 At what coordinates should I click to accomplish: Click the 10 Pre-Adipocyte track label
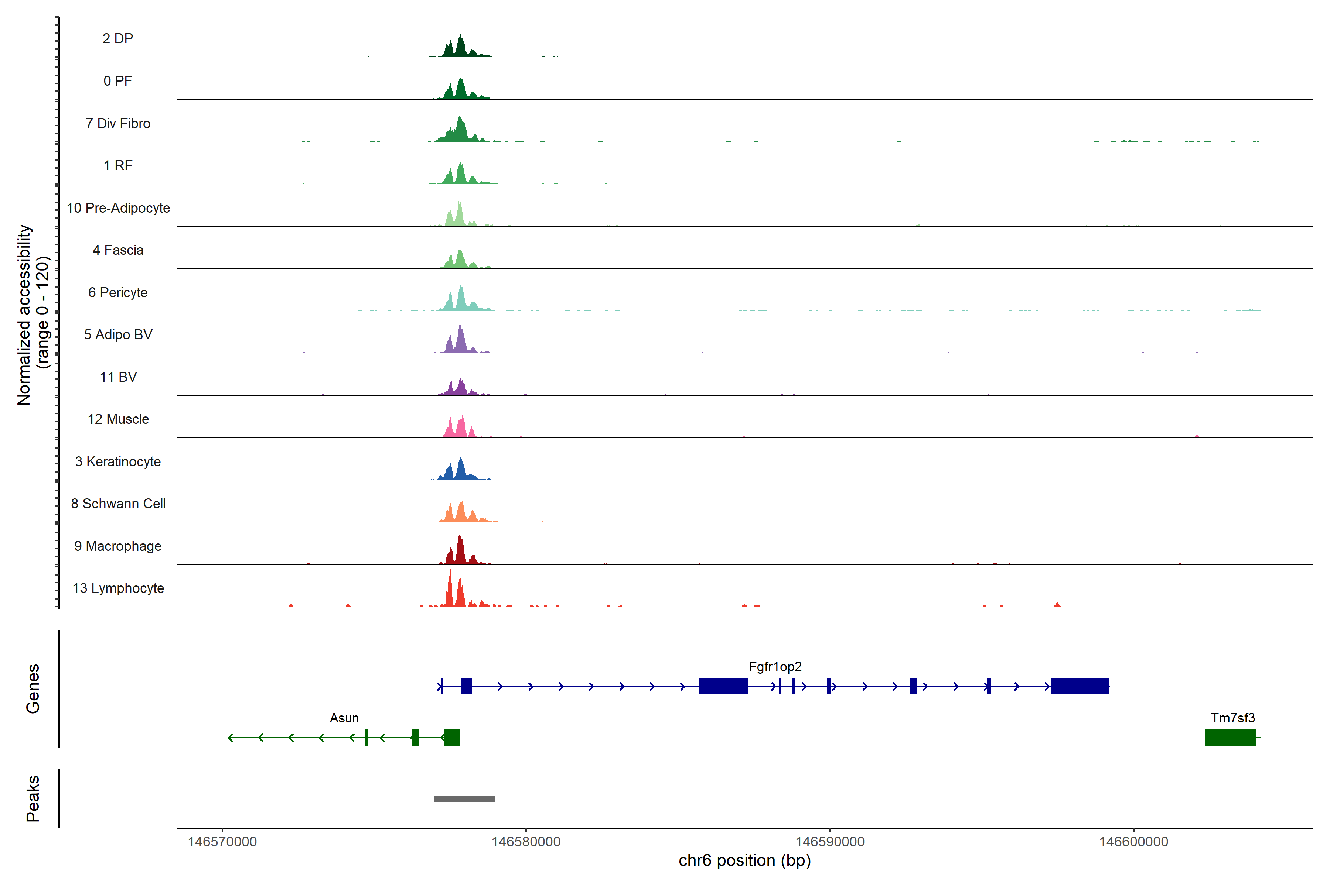(x=118, y=208)
